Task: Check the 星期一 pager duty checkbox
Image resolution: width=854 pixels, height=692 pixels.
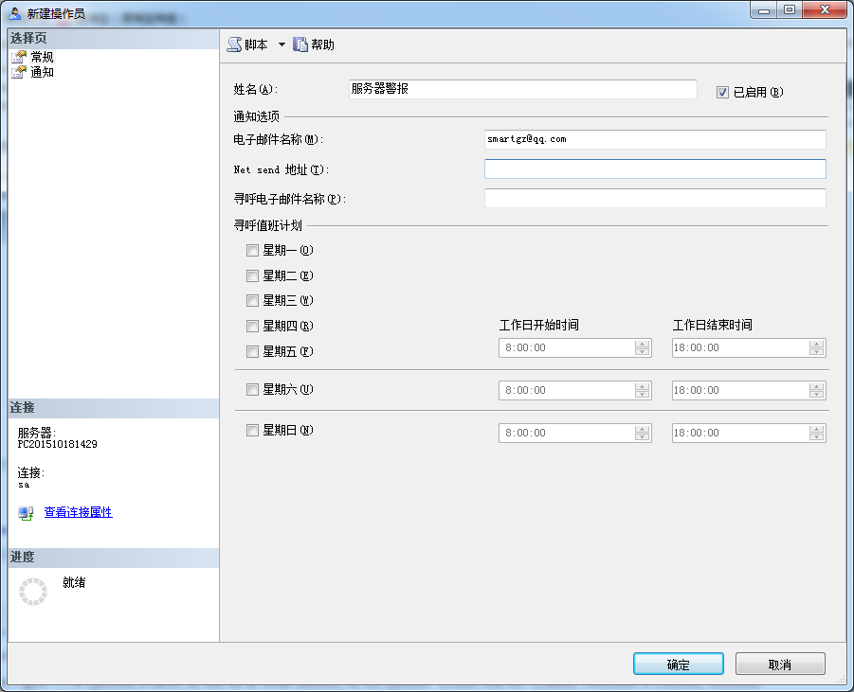Action: click(x=252, y=250)
